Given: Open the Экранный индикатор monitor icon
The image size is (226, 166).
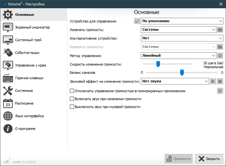Looking at the screenshot, I should [8, 27].
